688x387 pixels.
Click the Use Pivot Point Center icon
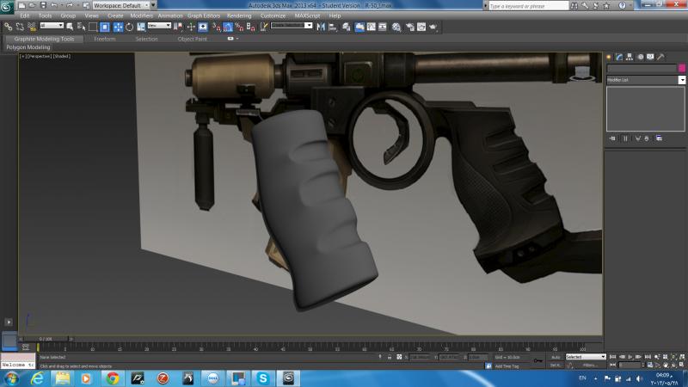(x=178, y=27)
